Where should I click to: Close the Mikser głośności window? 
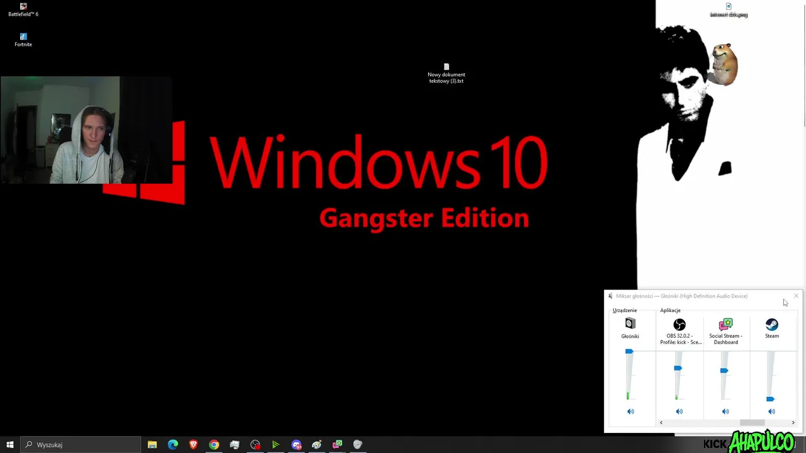click(x=796, y=296)
